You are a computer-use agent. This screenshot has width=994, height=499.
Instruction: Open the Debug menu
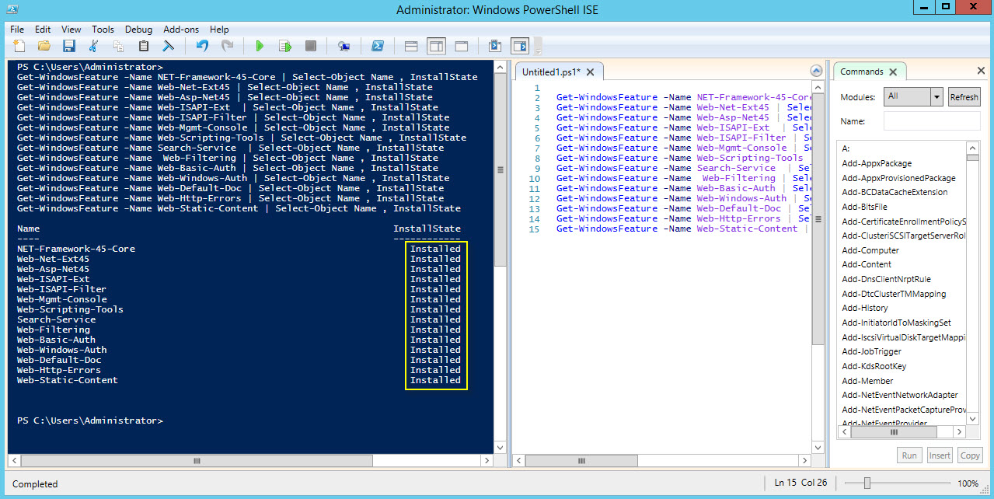(138, 29)
